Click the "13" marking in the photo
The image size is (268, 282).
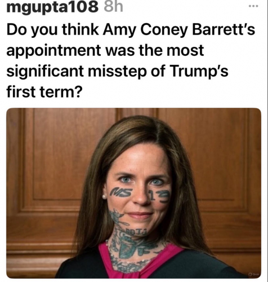click(159, 197)
